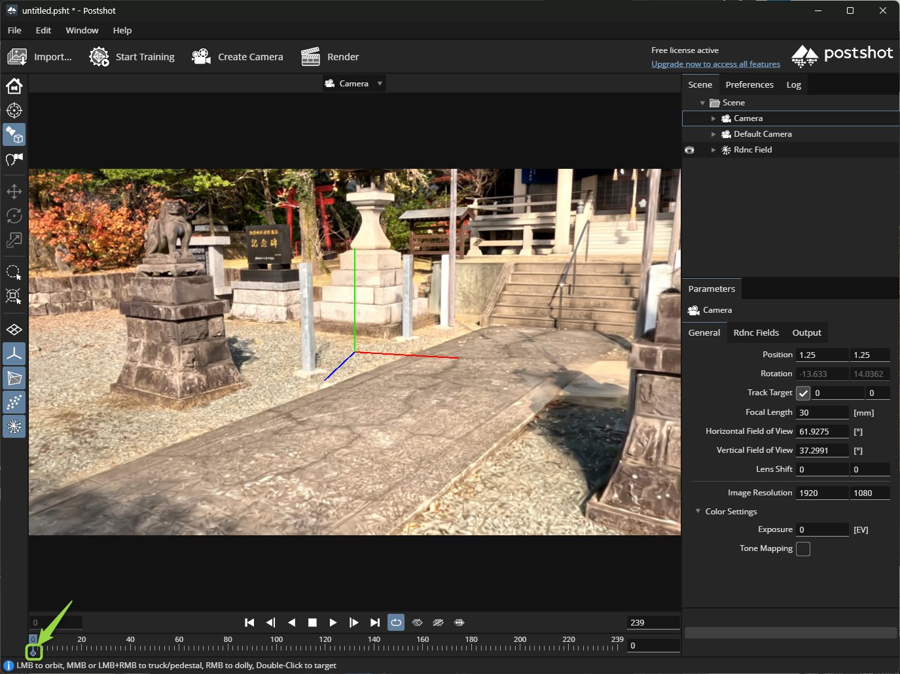Open the upgrade now to access features link

pyautogui.click(x=715, y=64)
